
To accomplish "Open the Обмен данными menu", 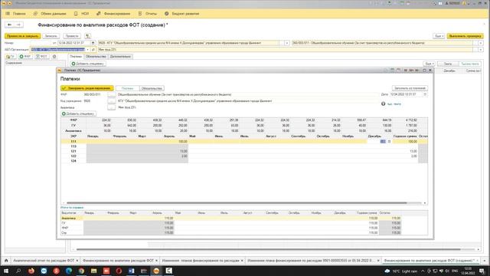I will pos(50,14).
